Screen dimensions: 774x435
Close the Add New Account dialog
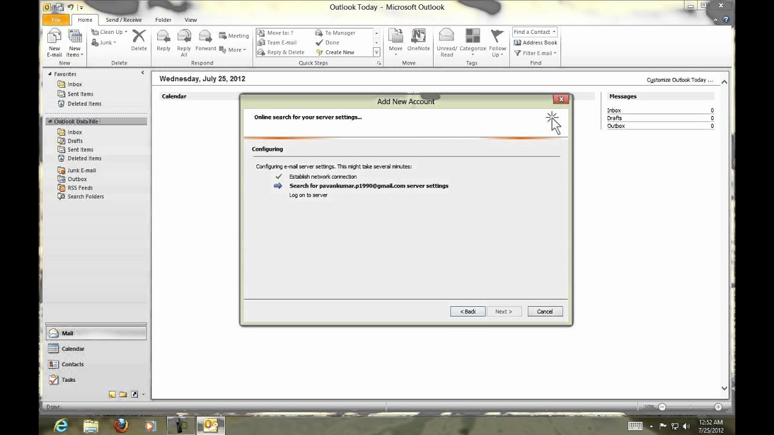pyautogui.click(x=561, y=99)
